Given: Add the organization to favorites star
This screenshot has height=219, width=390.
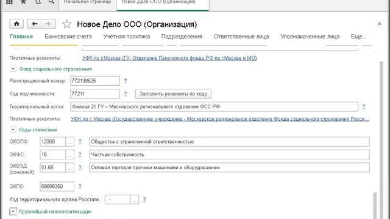Looking at the screenshot, I should click(66, 24).
